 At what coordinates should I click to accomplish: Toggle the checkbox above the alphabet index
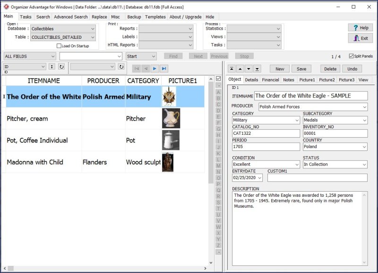pyautogui.click(x=218, y=79)
